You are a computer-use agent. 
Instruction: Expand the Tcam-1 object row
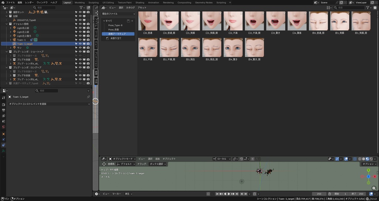tap(11, 40)
